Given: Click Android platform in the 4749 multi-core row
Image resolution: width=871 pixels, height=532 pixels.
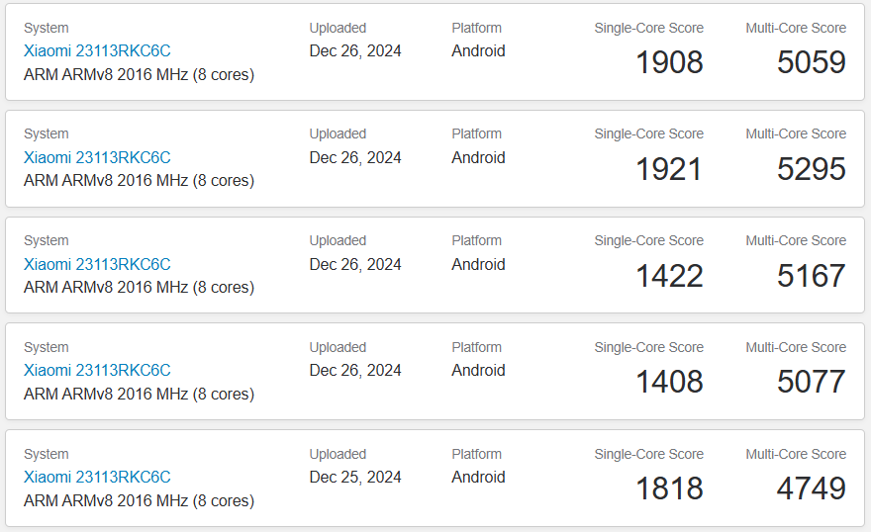Looking at the screenshot, I should pyautogui.click(x=478, y=477).
